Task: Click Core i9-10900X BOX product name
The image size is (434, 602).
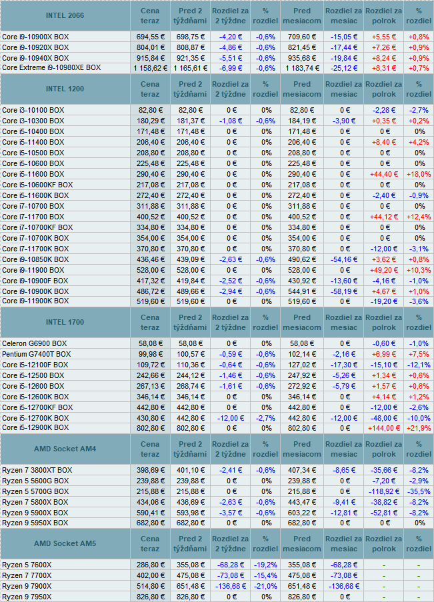Action: [x=34, y=37]
